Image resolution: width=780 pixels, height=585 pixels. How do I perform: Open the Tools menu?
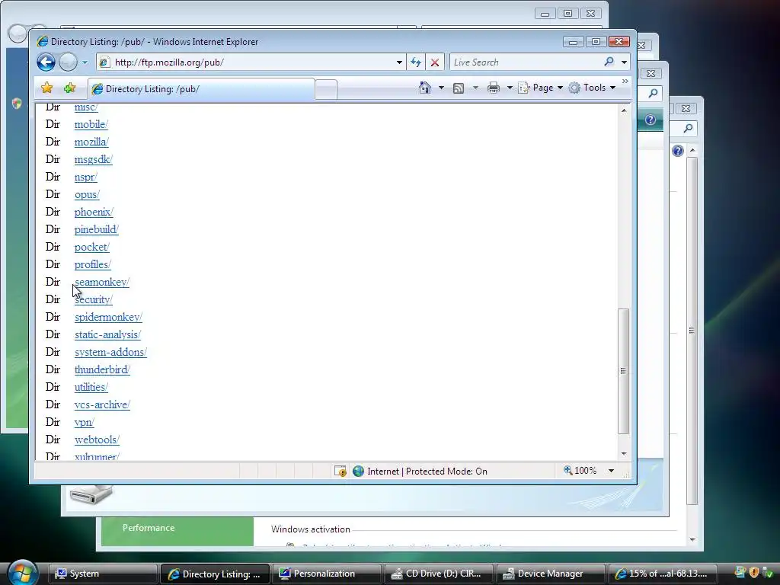pos(592,88)
